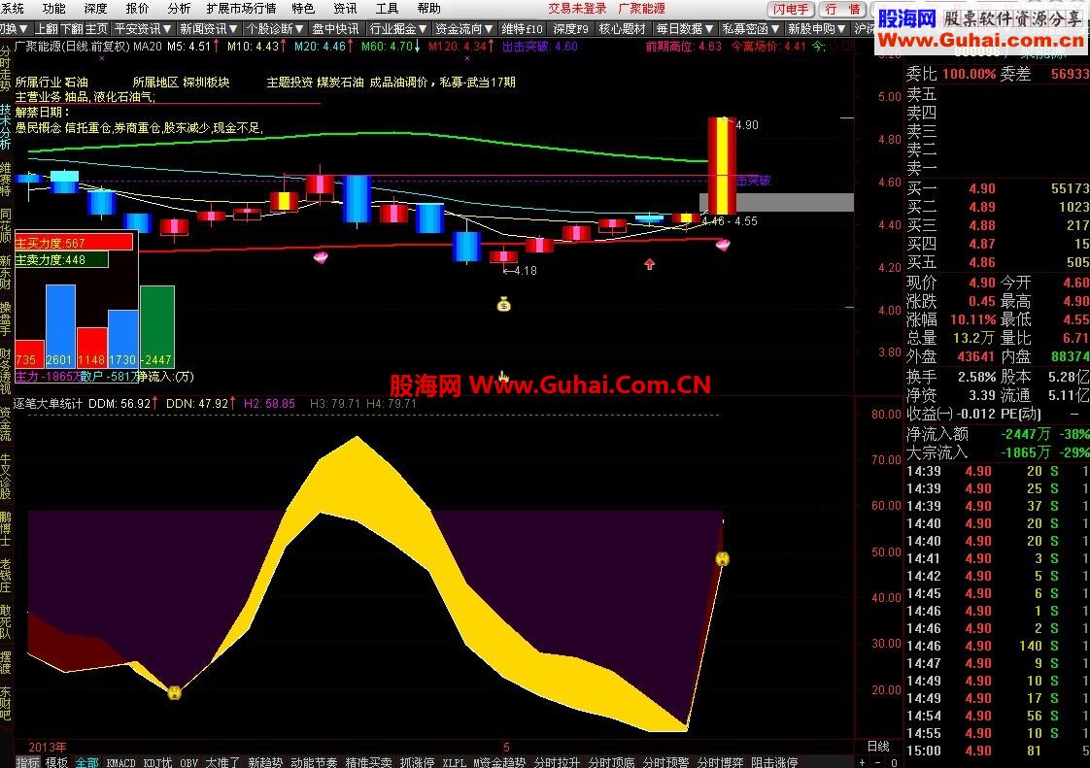Expand the 平安资讯 dropdown
The image size is (1090, 768).
coord(143,28)
